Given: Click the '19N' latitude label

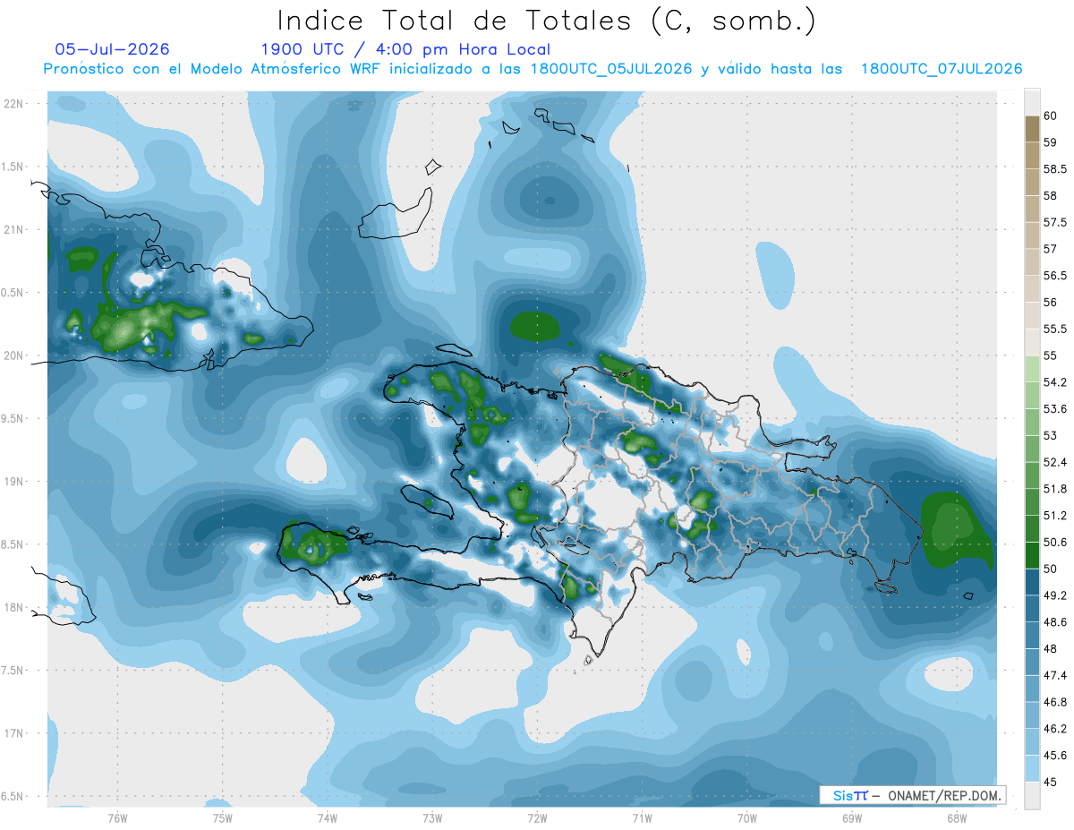Looking at the screenshot, I should coord(13,482).
